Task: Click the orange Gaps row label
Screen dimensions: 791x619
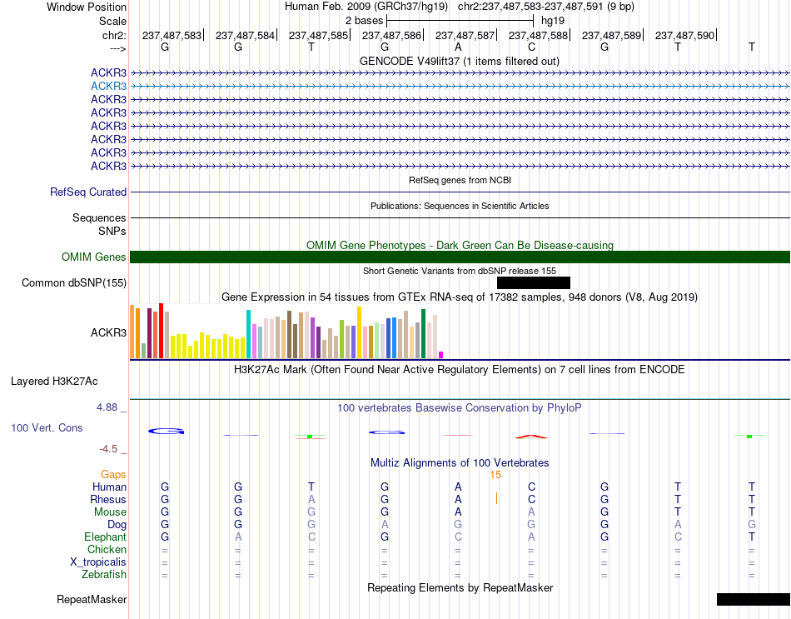Action: click(113, 474)
